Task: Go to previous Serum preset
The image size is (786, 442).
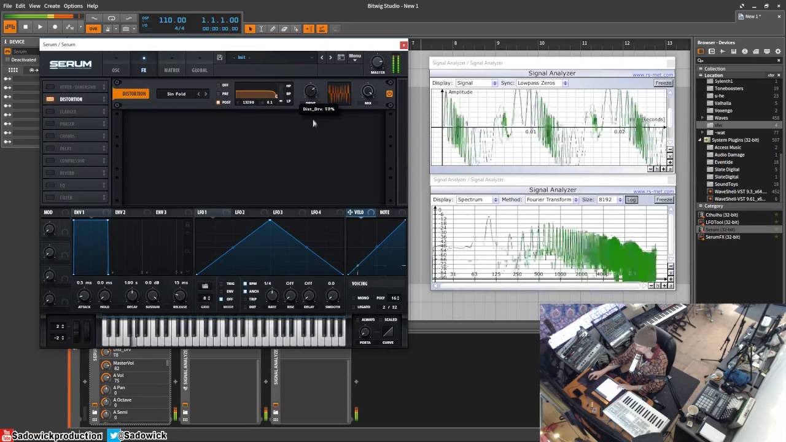Action: (x=322, y=57)
